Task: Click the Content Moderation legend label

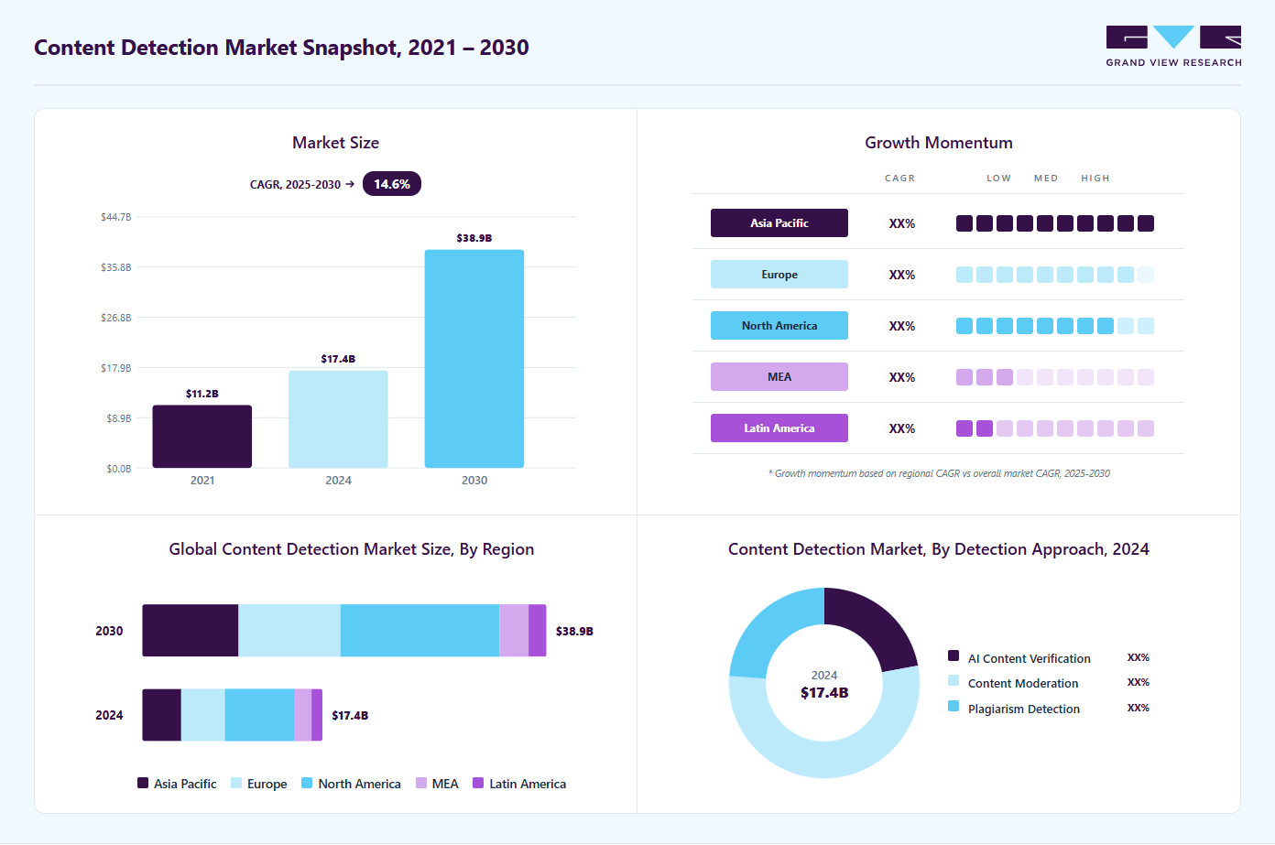Action: point(1023,683)
